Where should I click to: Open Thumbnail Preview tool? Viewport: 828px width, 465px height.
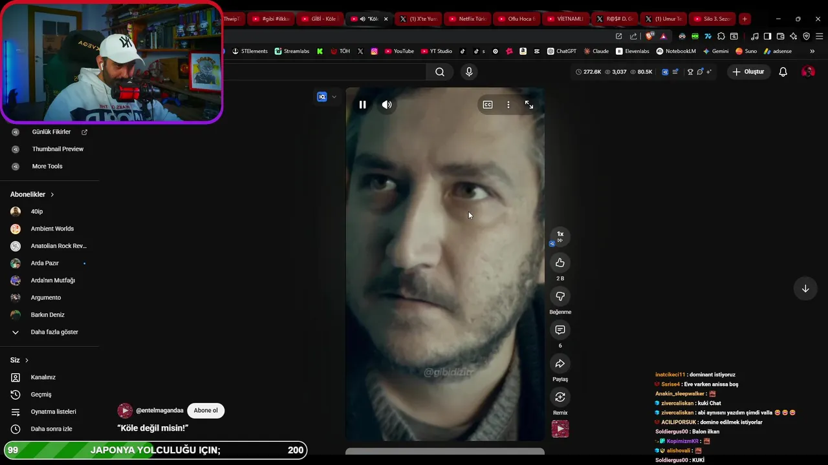[58, 149]
